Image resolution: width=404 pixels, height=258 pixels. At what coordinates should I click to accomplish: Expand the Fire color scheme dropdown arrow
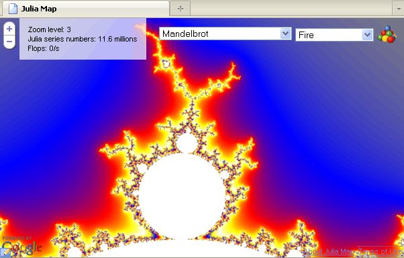tap(367, 35)
